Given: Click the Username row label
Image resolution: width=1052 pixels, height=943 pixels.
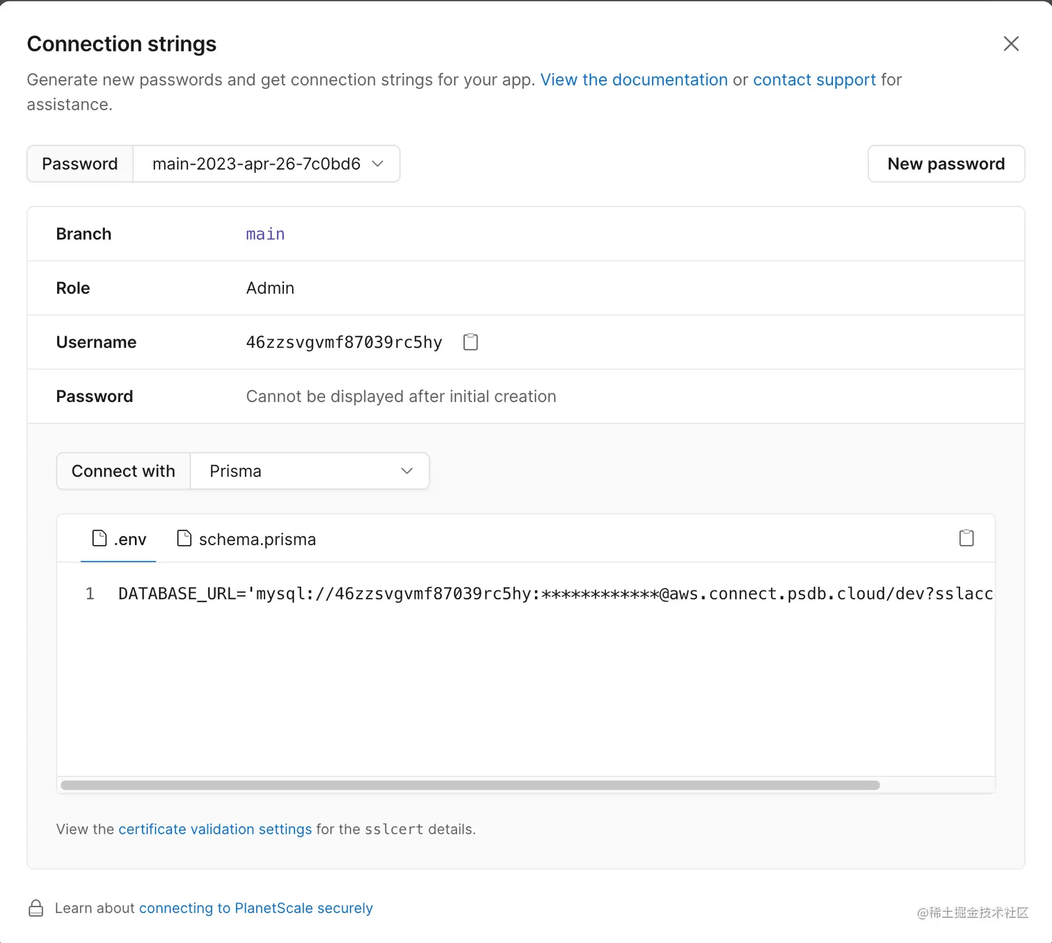Looking at the screenshot, I should [96, 342].
